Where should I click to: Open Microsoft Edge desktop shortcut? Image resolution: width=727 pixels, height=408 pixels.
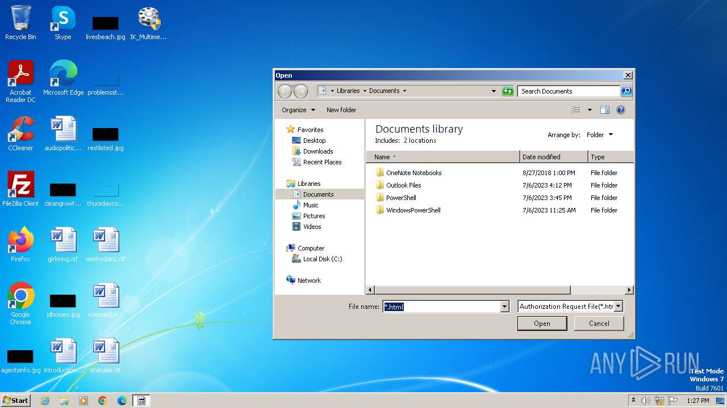click(63, 78)
